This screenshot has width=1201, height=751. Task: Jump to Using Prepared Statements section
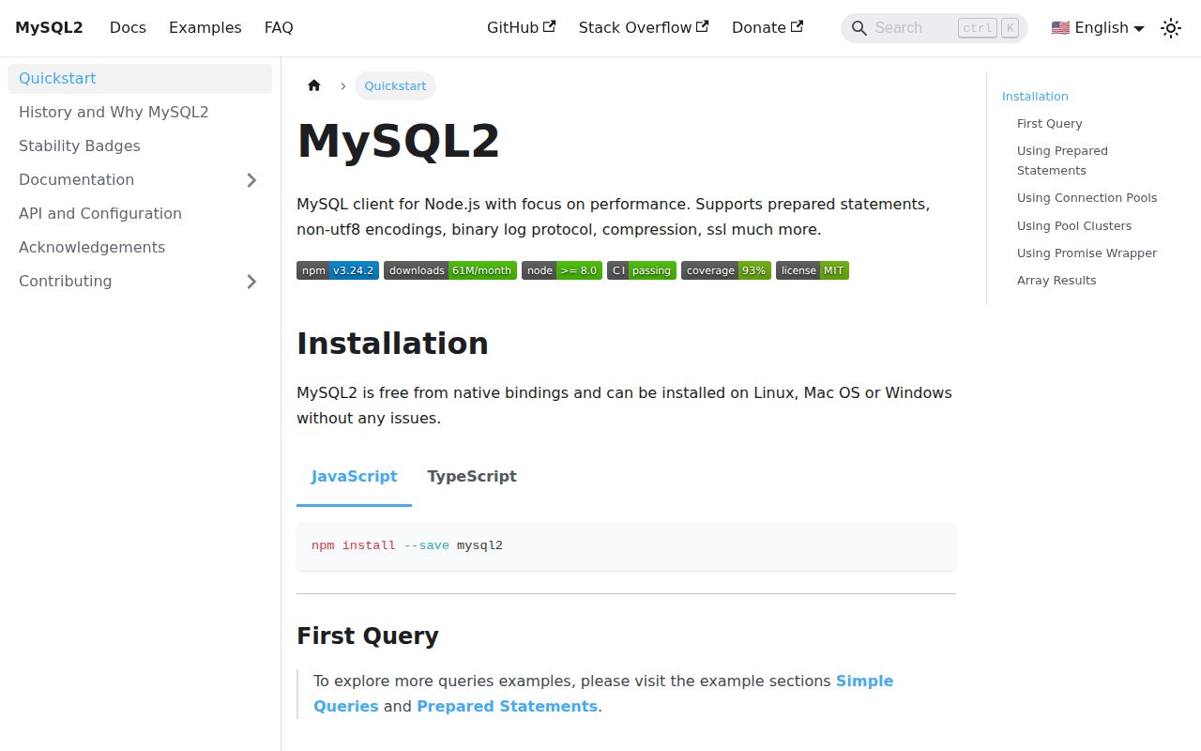[1062, 161]
